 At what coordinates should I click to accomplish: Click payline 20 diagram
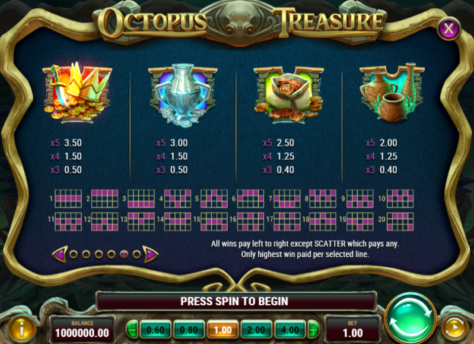400,222
